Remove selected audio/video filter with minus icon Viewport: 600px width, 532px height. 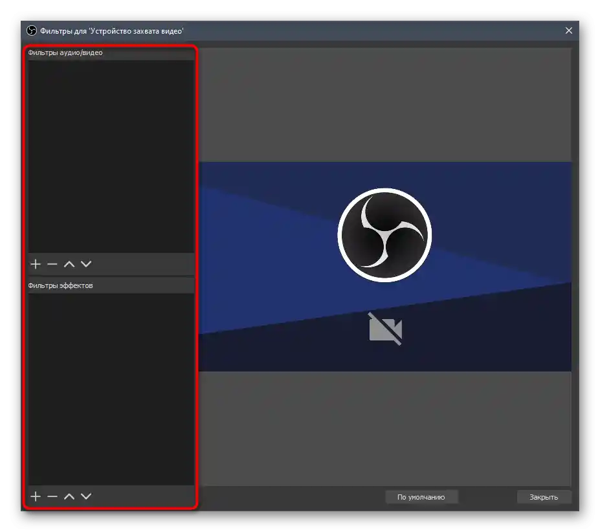[x=52, y=264]
